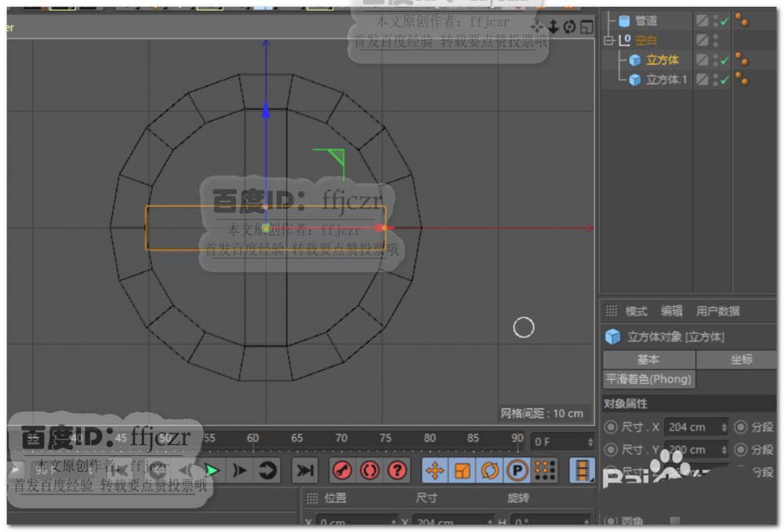The image size is (784, 532).
Task: Click the record active objects red icon
Action: 342,470
